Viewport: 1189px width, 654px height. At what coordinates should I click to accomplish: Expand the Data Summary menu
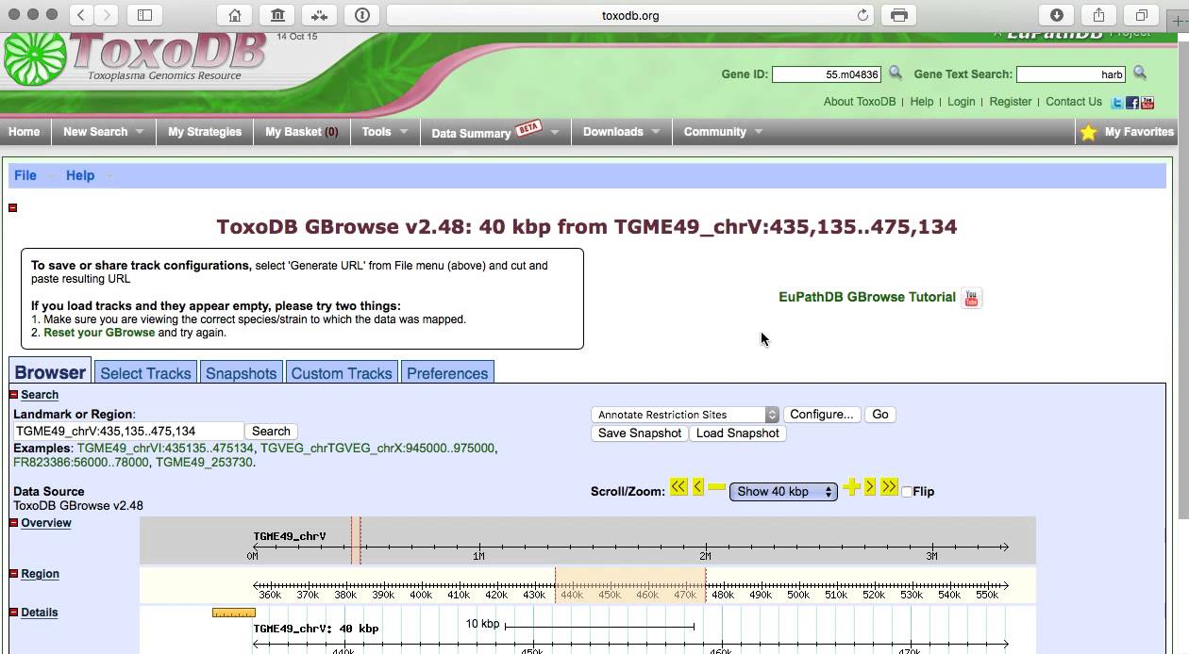495,132
